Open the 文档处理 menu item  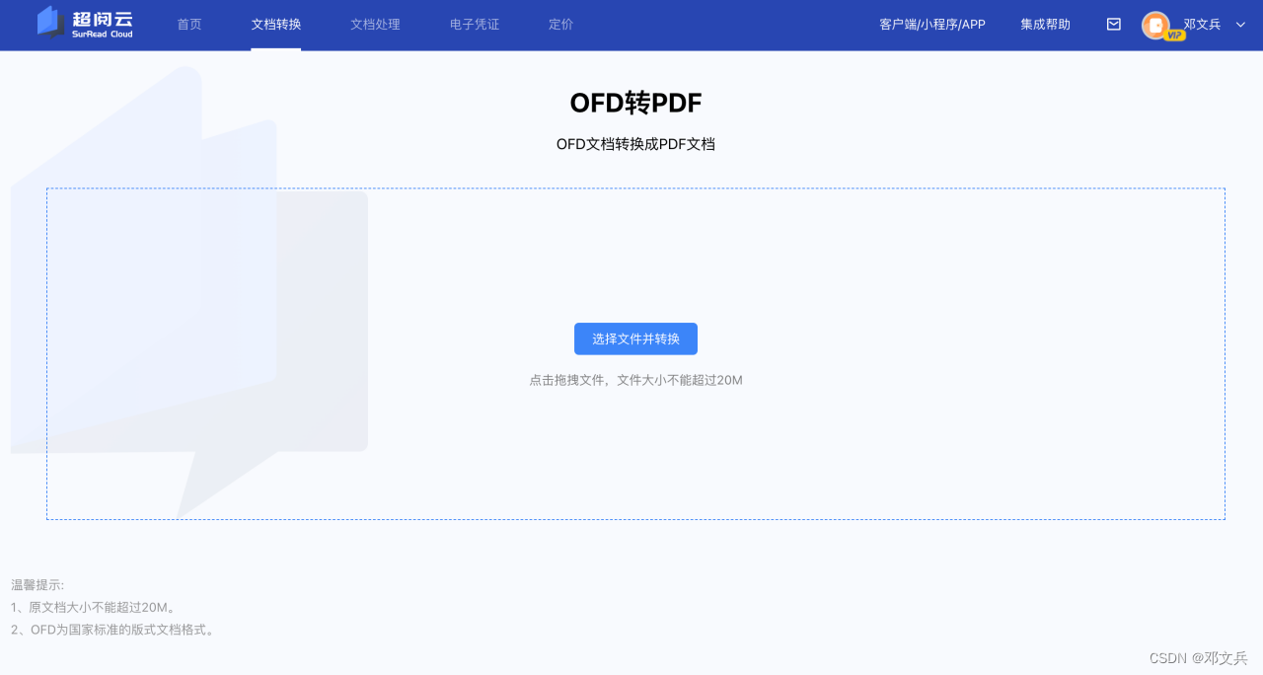[375, 25]
